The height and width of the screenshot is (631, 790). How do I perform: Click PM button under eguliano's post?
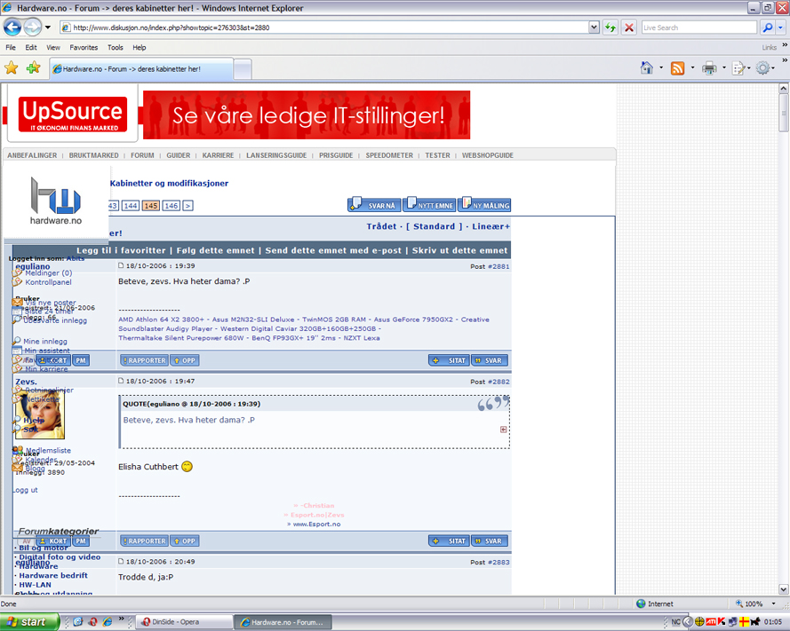[81, 360]
